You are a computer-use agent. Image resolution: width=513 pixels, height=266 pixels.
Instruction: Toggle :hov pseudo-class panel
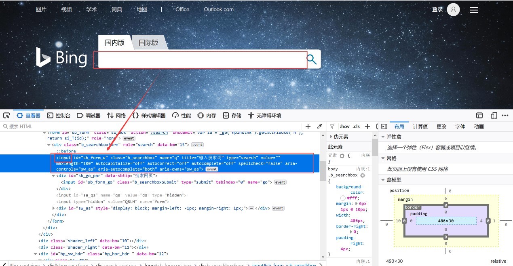click(x=345, y=127)
